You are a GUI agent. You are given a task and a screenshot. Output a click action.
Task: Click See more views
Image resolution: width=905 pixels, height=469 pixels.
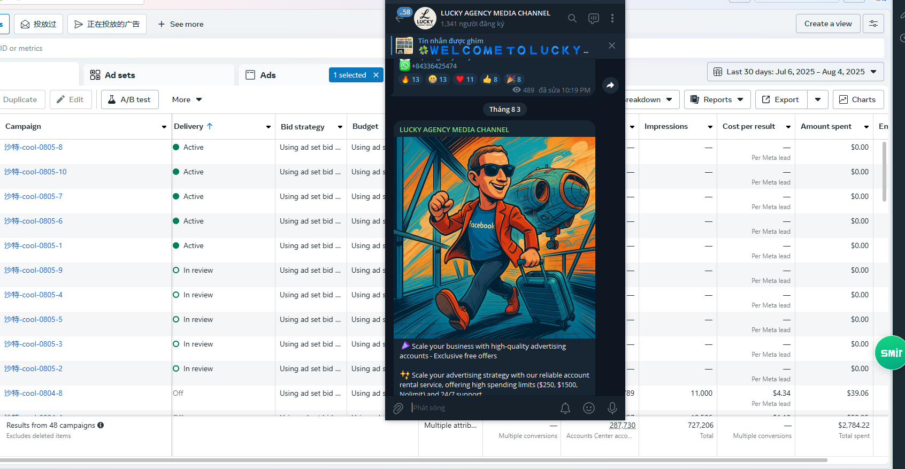click(x=181, y=24)
